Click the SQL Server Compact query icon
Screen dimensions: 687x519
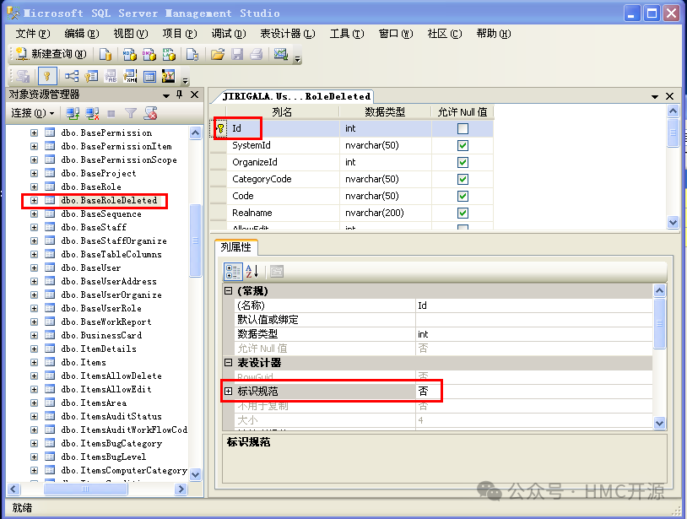[192, 54]
